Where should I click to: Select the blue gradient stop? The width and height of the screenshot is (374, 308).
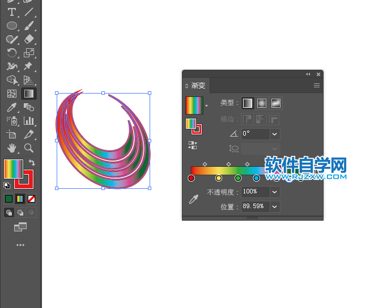pyautogui.click(x=256, y=178)
